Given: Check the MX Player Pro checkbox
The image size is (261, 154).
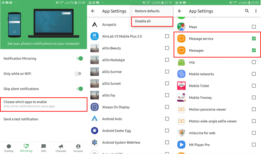Looking at the screenshot, I should point(254,145).
